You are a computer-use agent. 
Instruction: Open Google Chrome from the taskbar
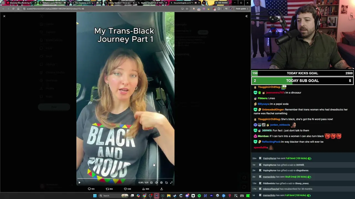click(144, 196)
